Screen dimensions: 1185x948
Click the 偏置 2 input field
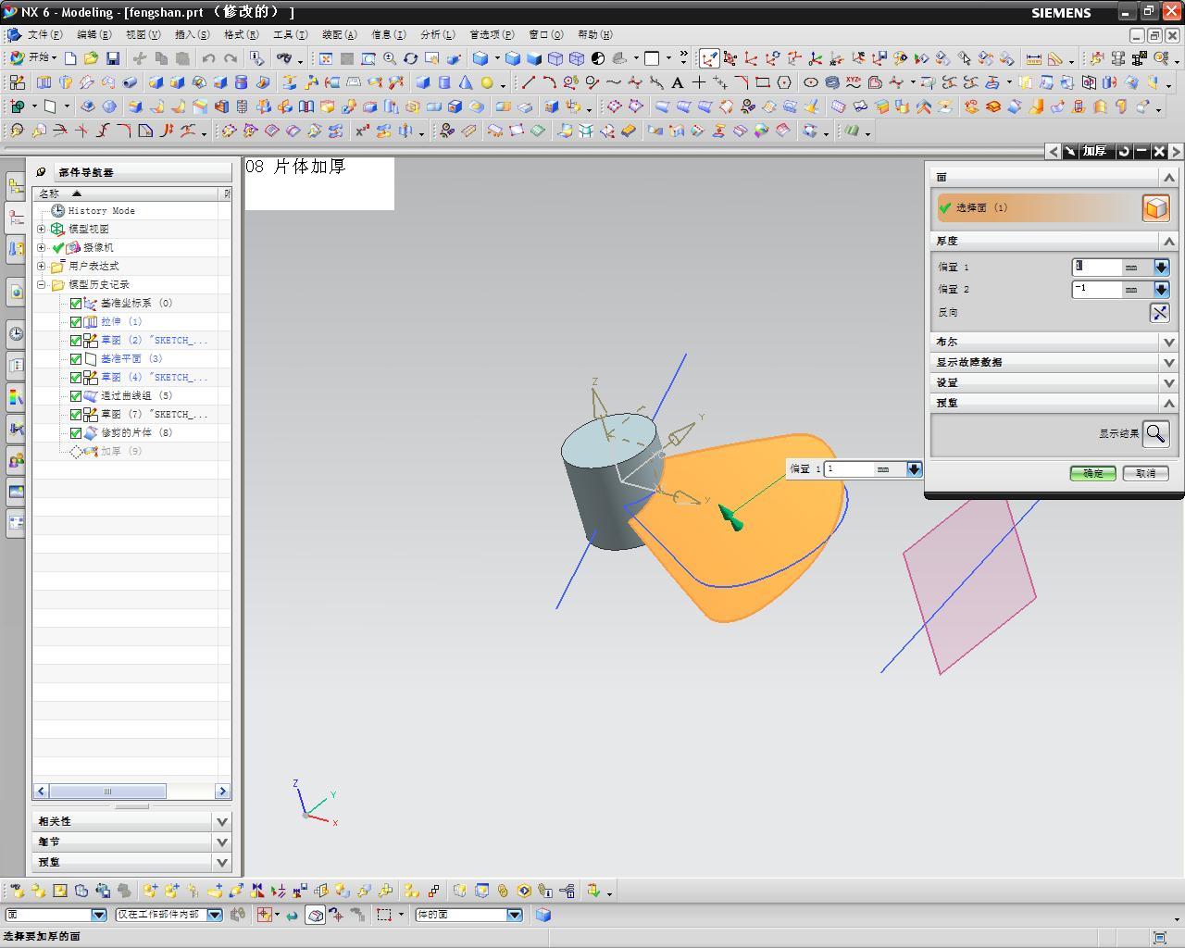[x=1096, y=290]
